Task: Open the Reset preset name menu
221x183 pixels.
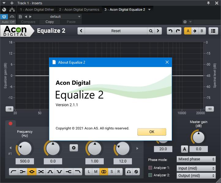Action: [x=116, y=31]
